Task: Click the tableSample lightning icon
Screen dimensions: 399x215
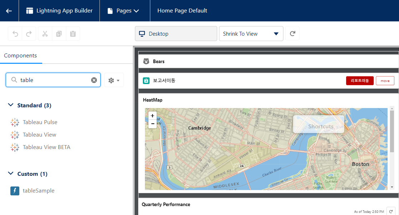Action: [15, 191]
